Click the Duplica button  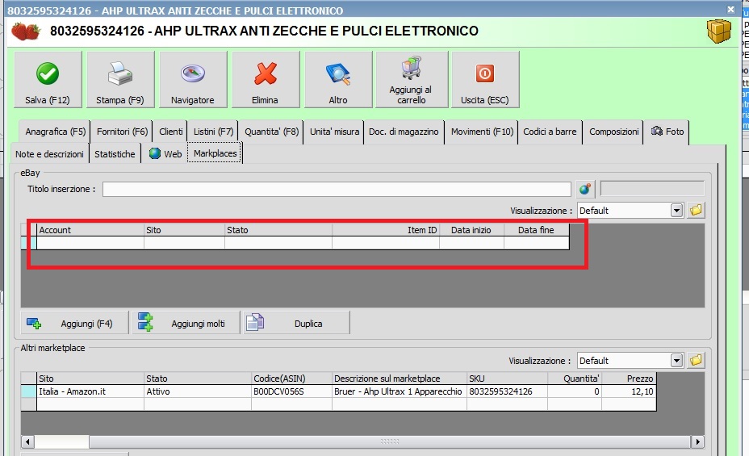click(x=297, y=324)
